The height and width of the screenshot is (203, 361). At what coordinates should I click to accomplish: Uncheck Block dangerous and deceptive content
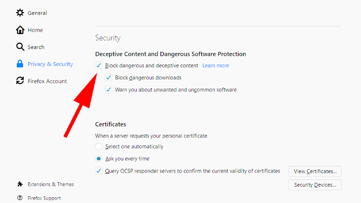pos(99,65)
